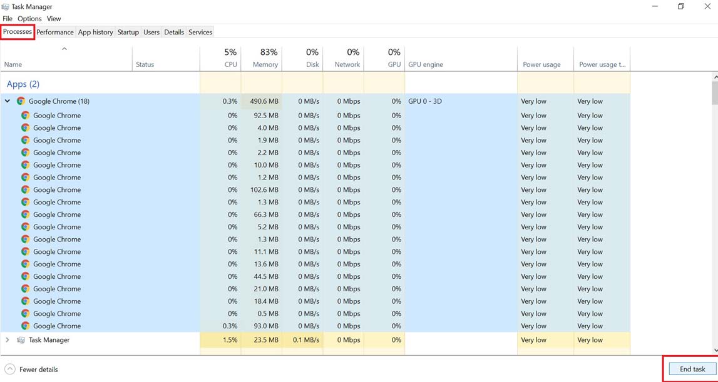The height and width of the screenshot is (382, 718).
Task: Sort processes by the Network column header
Action: 344,59
